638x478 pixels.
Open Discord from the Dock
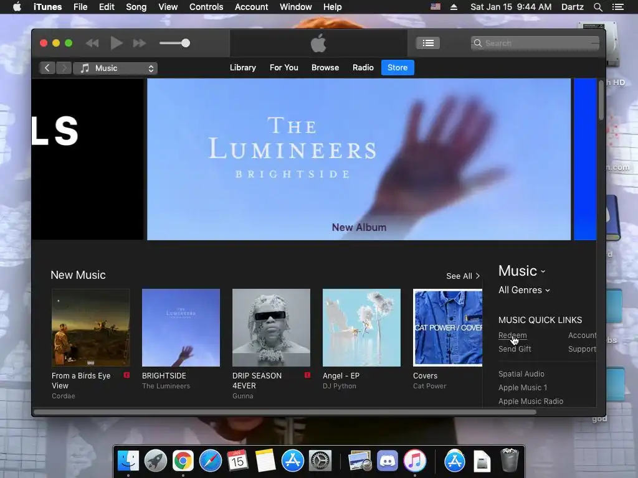coord(387,461)
